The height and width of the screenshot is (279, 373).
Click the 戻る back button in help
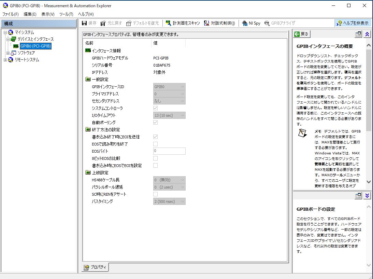(x=301, y=34)
